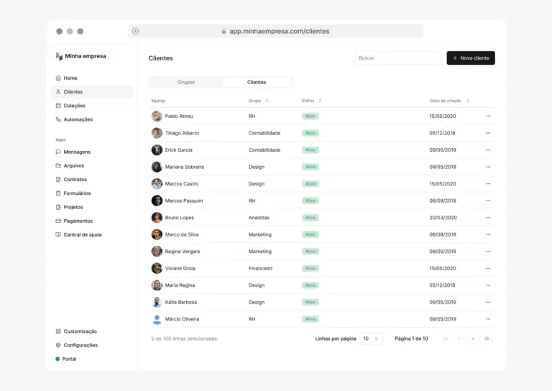552x391 pixels.
Task: Click Kátia Barbosa's name
Action: [x=181, y=302]
